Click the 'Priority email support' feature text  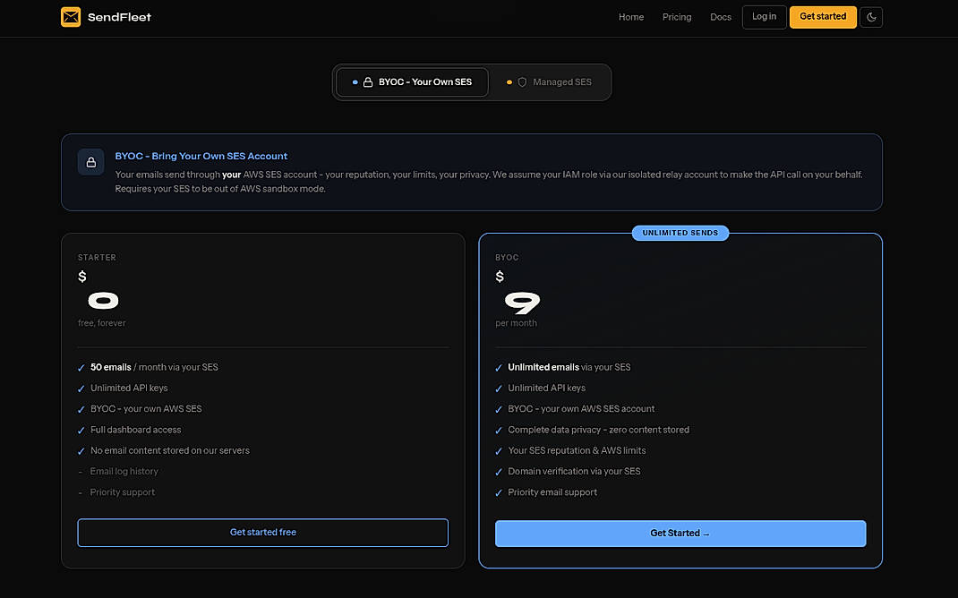[x=552, y=491]
